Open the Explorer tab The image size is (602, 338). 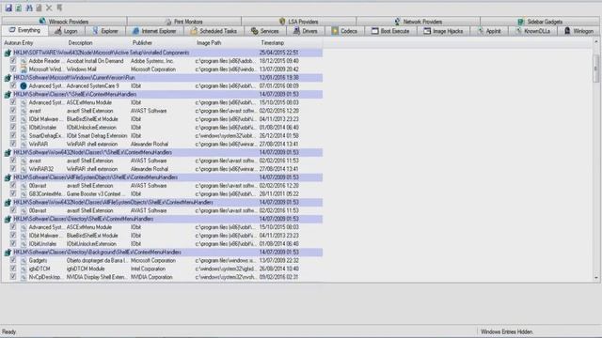coord(105,31)
